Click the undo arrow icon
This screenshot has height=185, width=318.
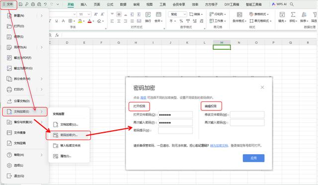click(45, 4)
